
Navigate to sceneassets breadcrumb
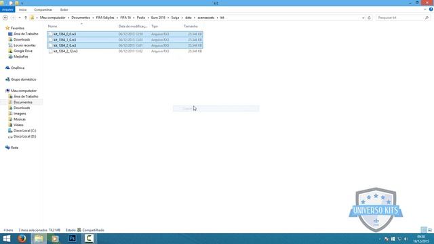206,18
